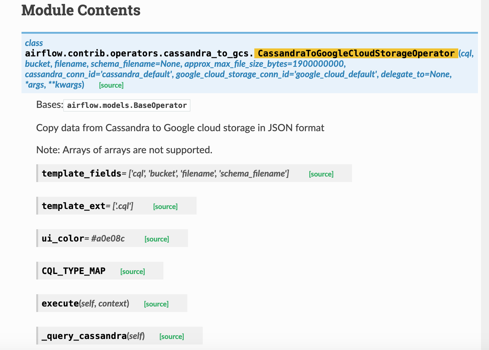The height and width of the screenshot is (350, 489).
Task: Click the execute method name
Action: [x=60, y=303]
